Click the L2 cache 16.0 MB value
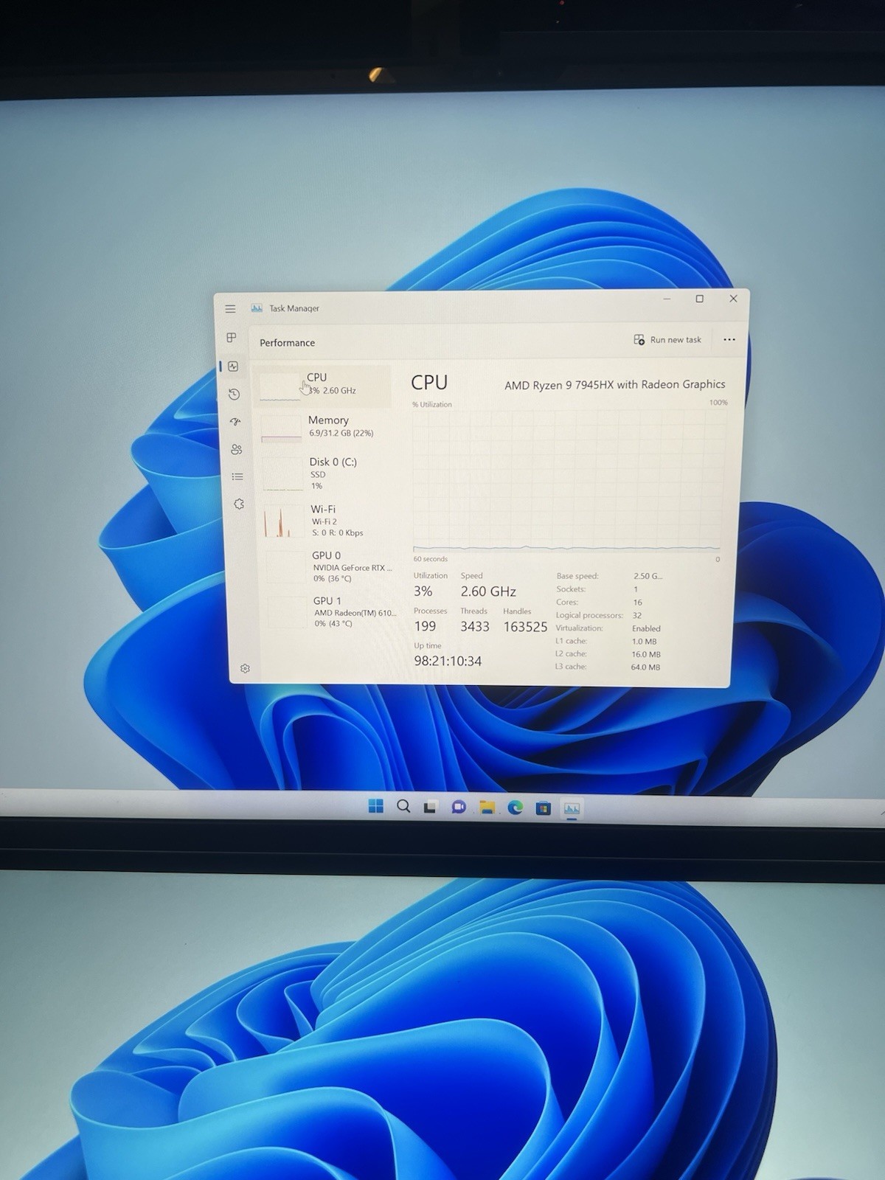 tap(646, 654)
